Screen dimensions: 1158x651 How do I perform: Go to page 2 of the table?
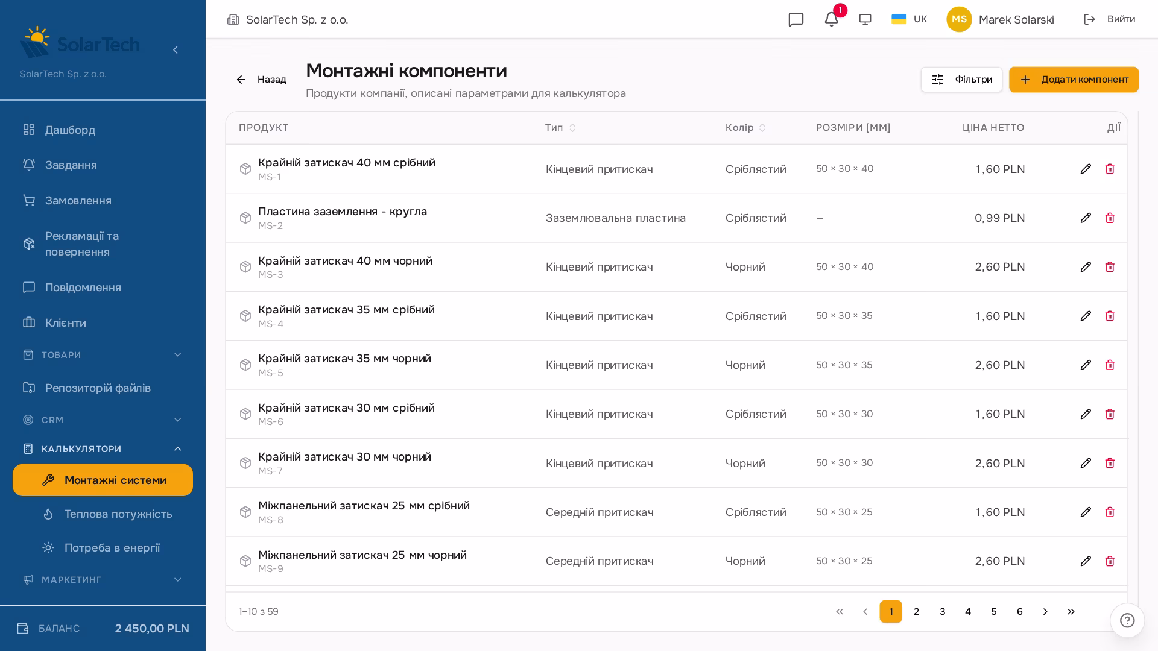point(917,612)
